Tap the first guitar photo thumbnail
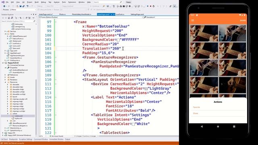 (x=204, y=33)
